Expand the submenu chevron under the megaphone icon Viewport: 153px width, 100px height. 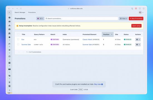point(9,53)
